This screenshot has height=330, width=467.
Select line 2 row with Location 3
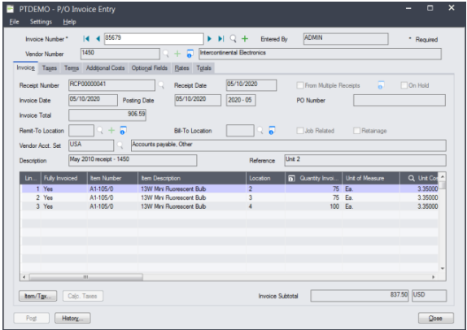tap(229, 198)
